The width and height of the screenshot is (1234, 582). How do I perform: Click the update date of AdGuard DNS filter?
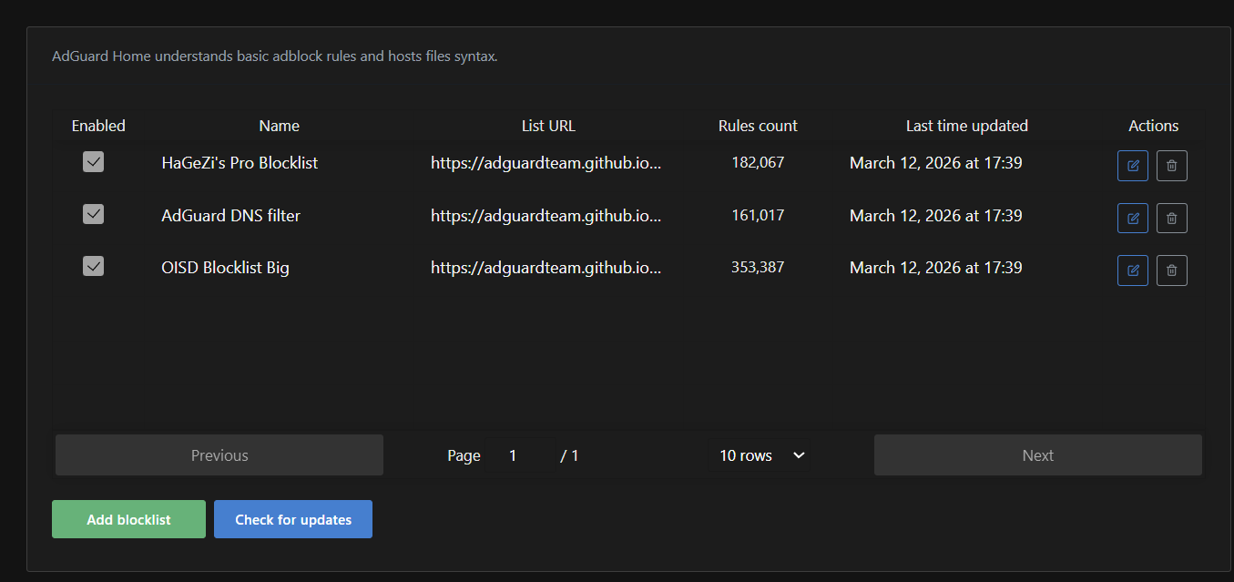pyautogui.click(x=935, y=216)
